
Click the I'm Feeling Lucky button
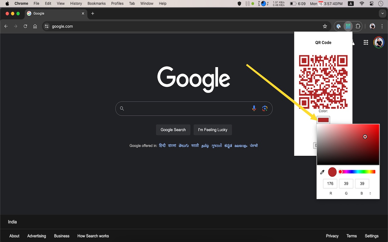pyautogui.click(x=213, y=130)
